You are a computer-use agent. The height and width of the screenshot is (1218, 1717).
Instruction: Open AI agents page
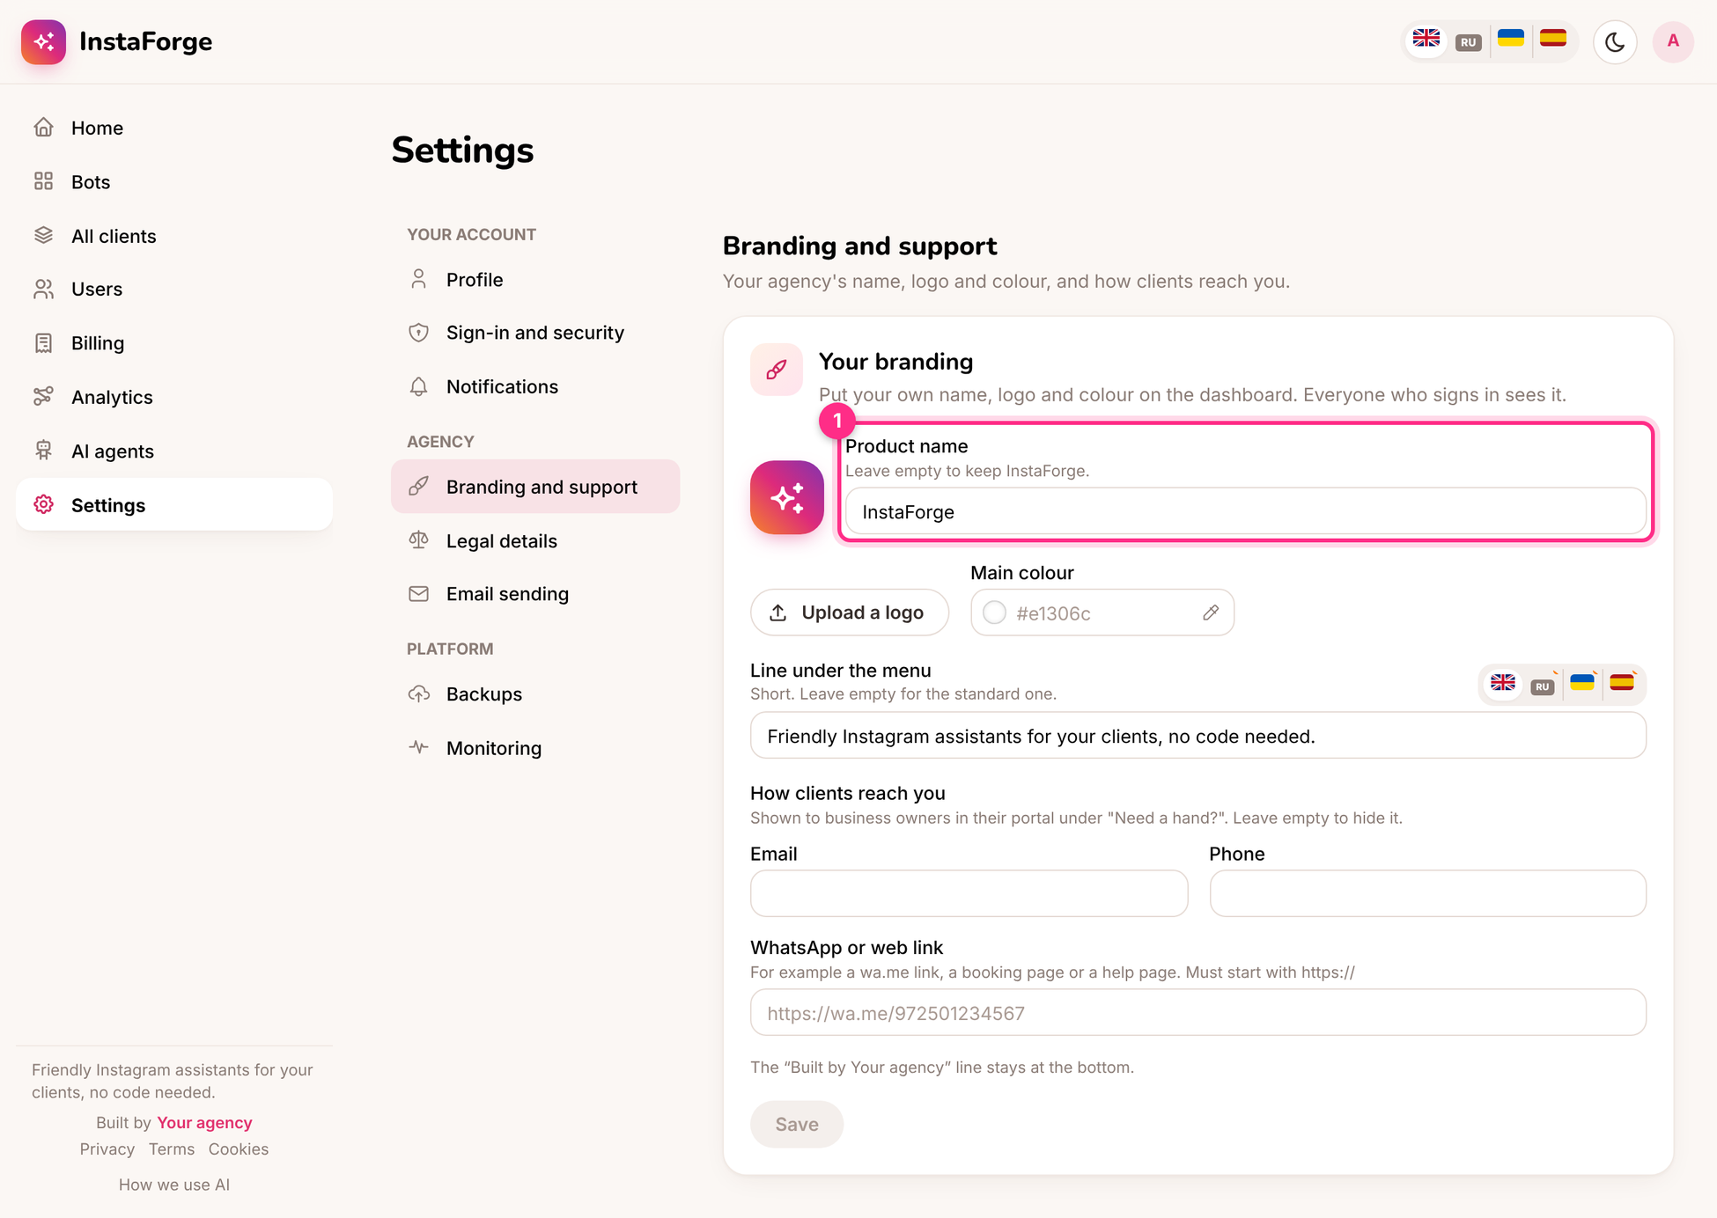coord(173,451)
